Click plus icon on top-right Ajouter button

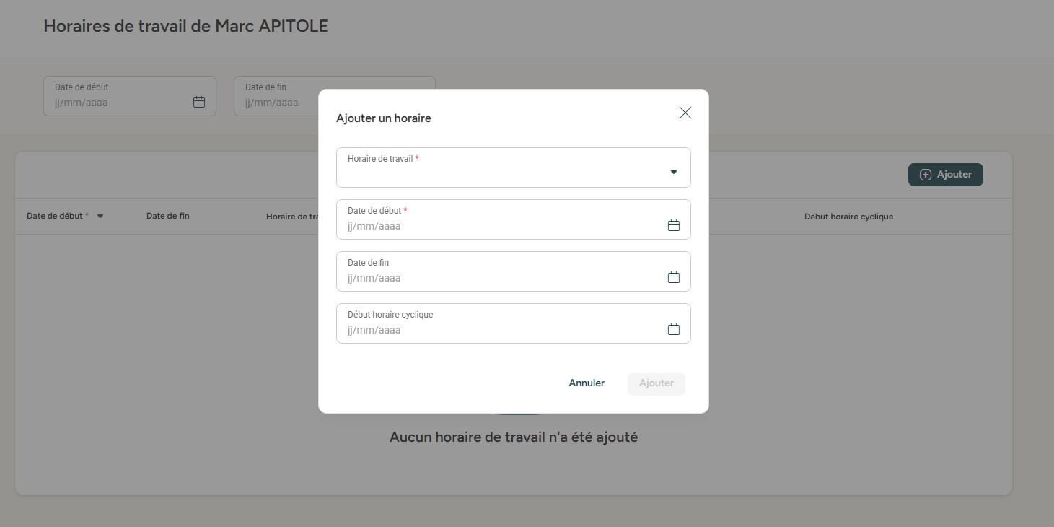926,175
